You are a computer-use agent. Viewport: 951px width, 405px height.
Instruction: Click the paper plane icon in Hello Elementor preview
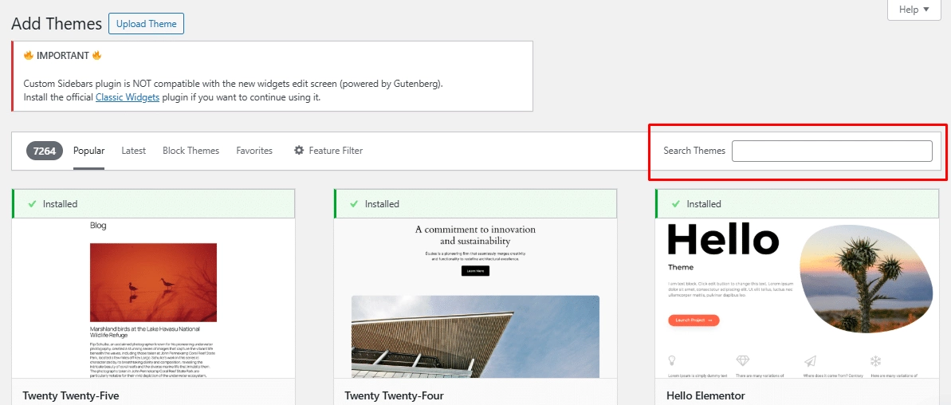810,360
